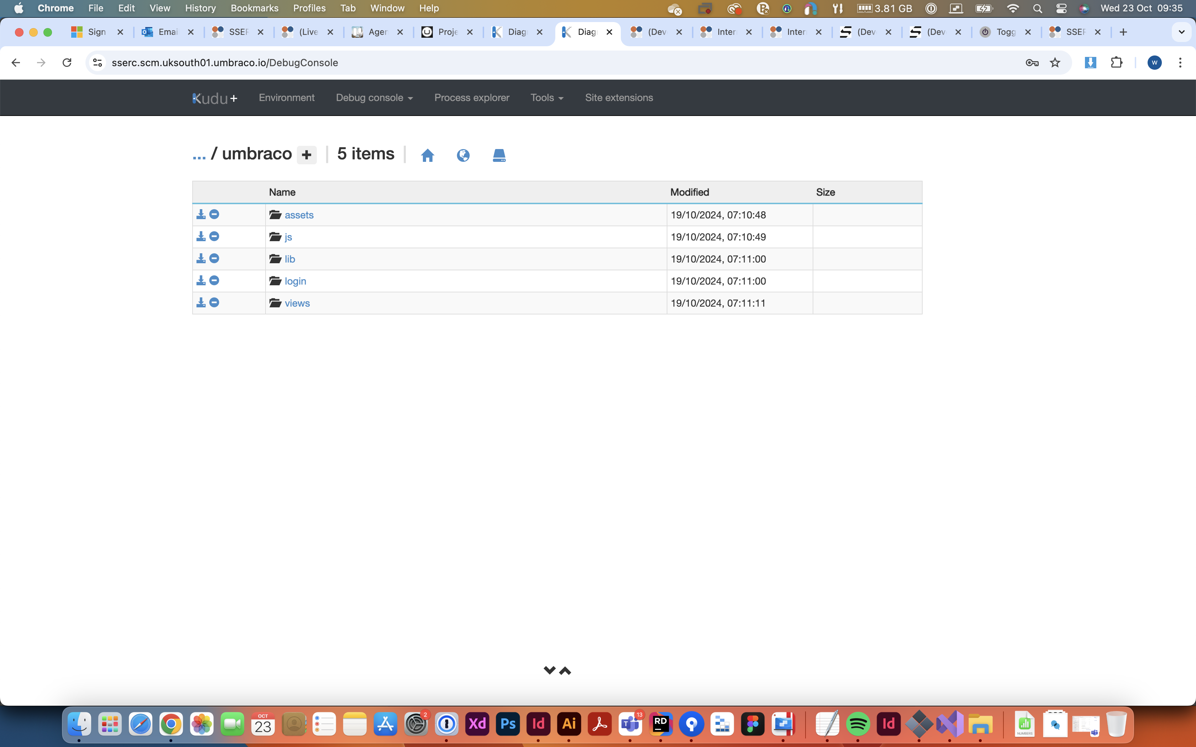Open the assets folder

click(299, 214)
